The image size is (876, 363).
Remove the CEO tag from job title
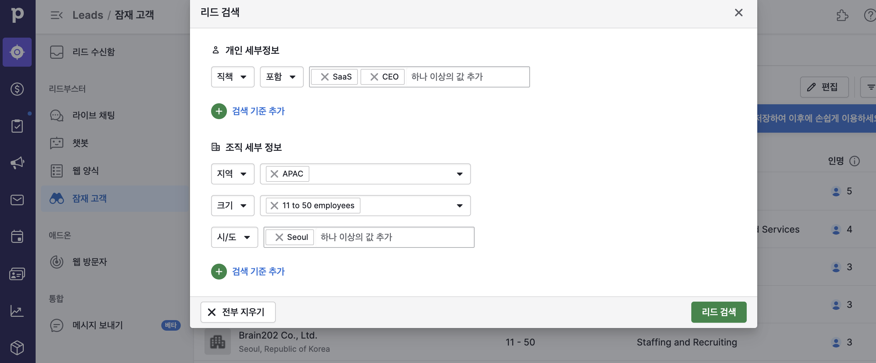click(x=374, y=77)
